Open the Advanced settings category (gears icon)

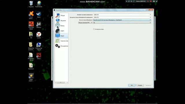coord(62,46)
